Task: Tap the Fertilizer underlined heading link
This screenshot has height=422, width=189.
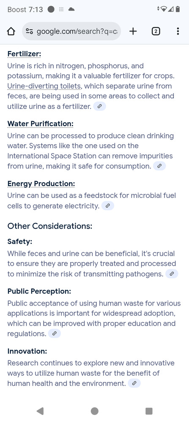Action: point(24,54)
